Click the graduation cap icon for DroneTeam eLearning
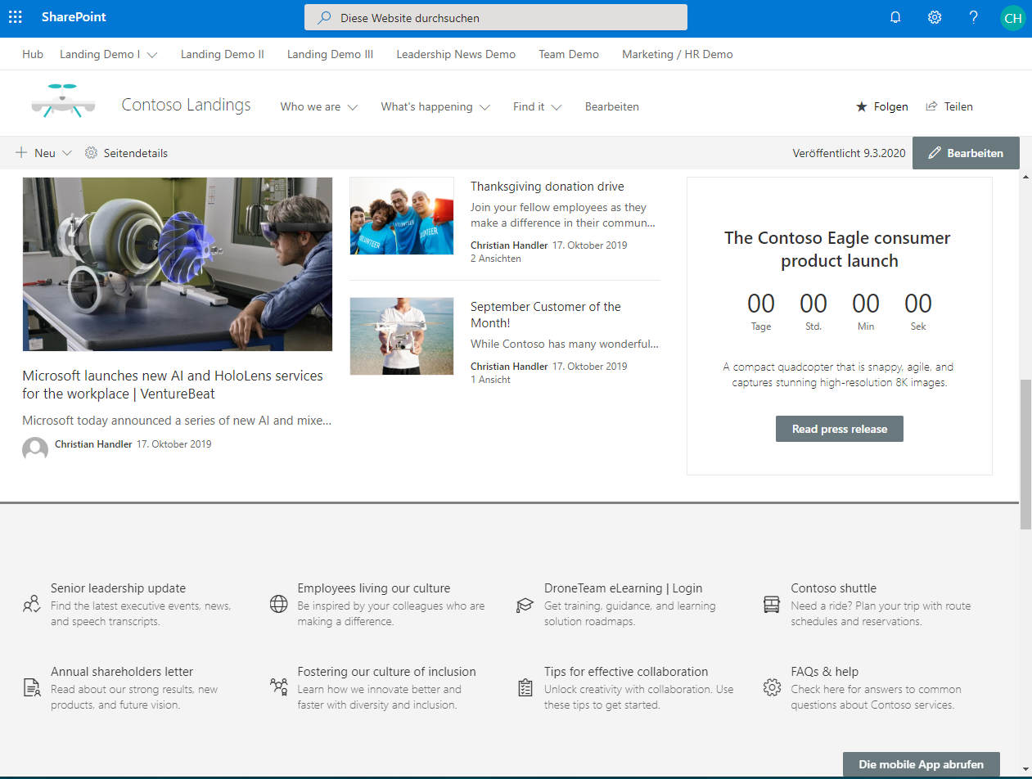 [525, 605]
